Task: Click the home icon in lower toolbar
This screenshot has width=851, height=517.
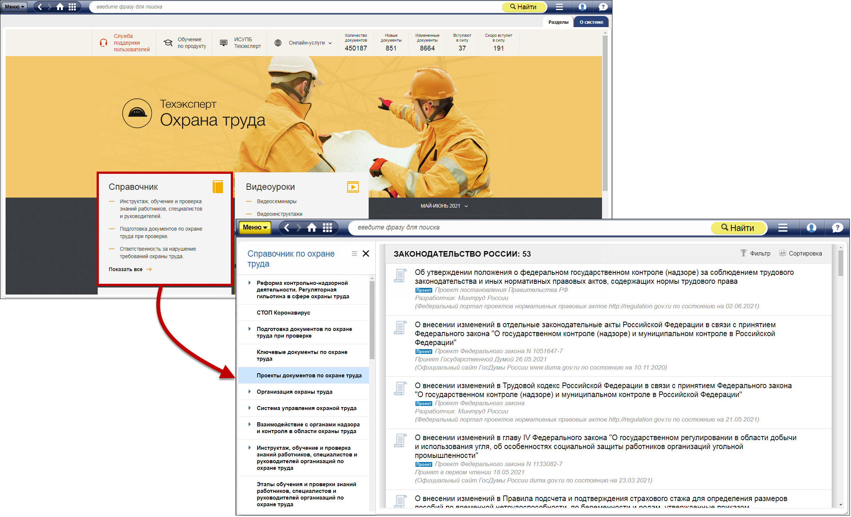Action: 311,228
